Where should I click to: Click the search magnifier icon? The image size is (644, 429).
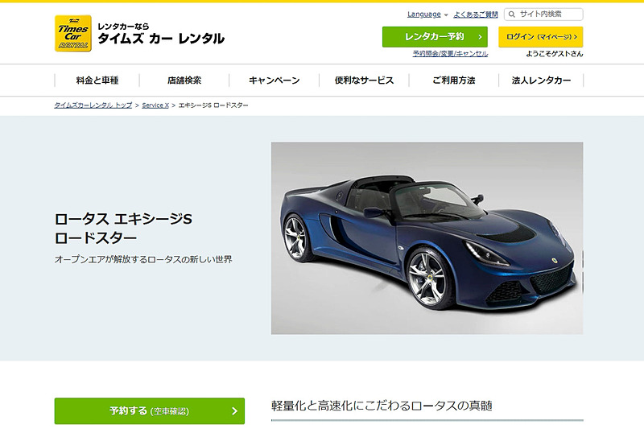pyautogui.click(x=512, y=14)
